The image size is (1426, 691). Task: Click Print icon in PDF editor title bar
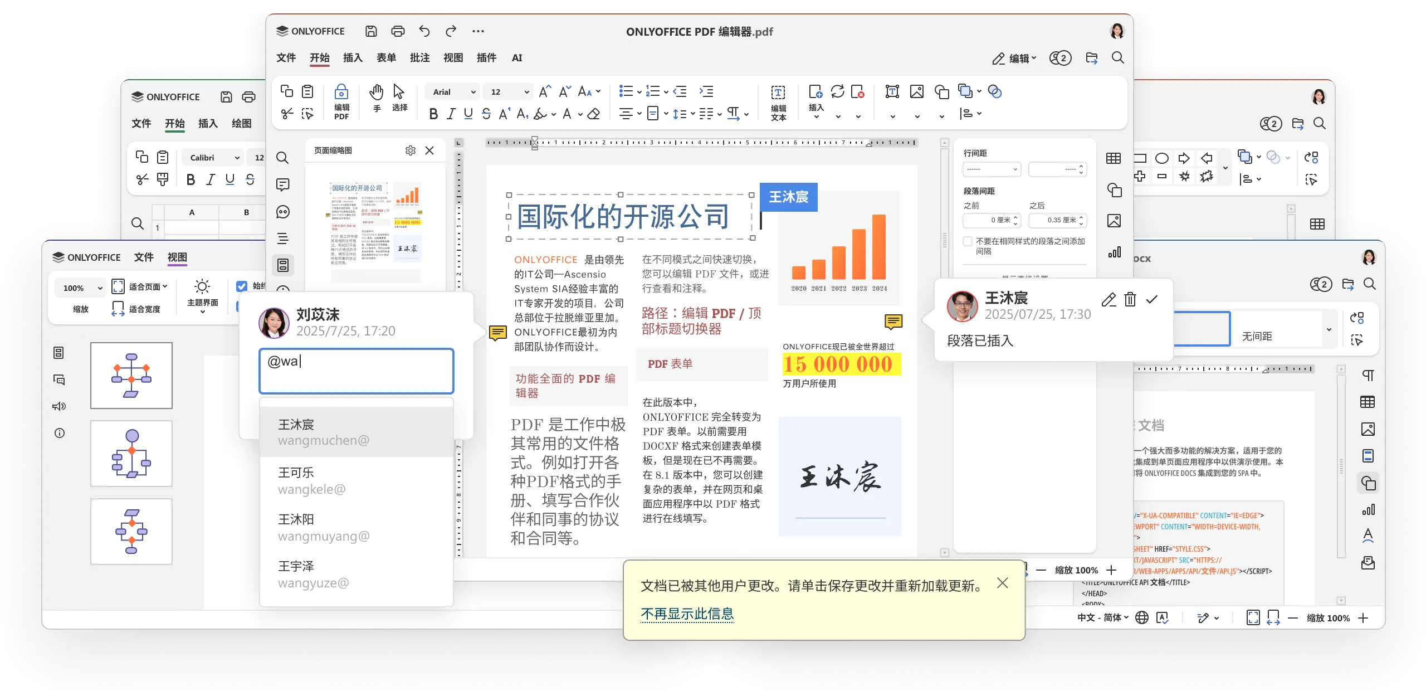point(398,31)
